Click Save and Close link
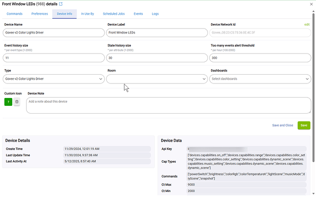The width and height of the screenshot is (316, 197). pyautogui.click(x=283, y=125)
